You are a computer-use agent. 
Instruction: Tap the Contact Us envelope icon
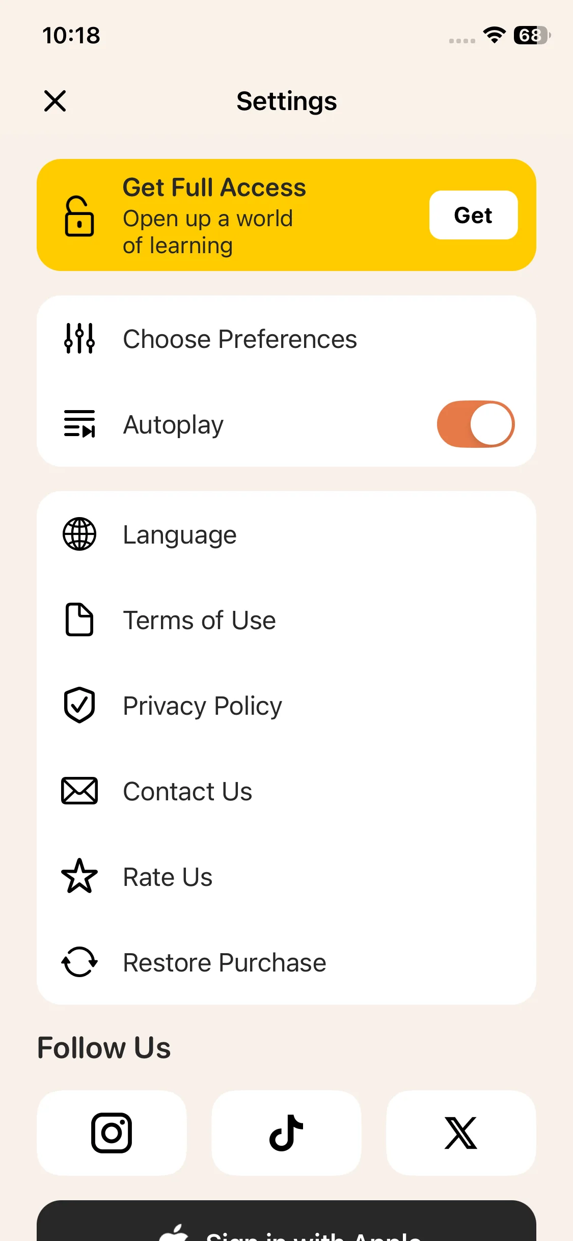(79, 791)
